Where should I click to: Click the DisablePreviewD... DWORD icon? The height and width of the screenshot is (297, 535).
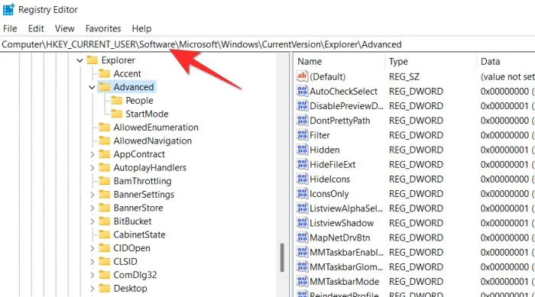(x=303, y=105)
